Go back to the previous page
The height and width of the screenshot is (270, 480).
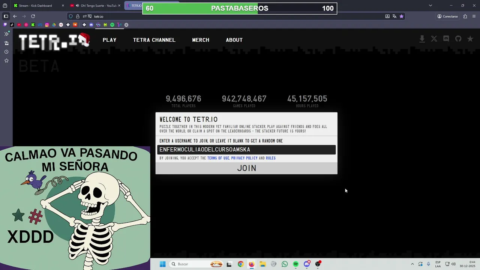15,16
